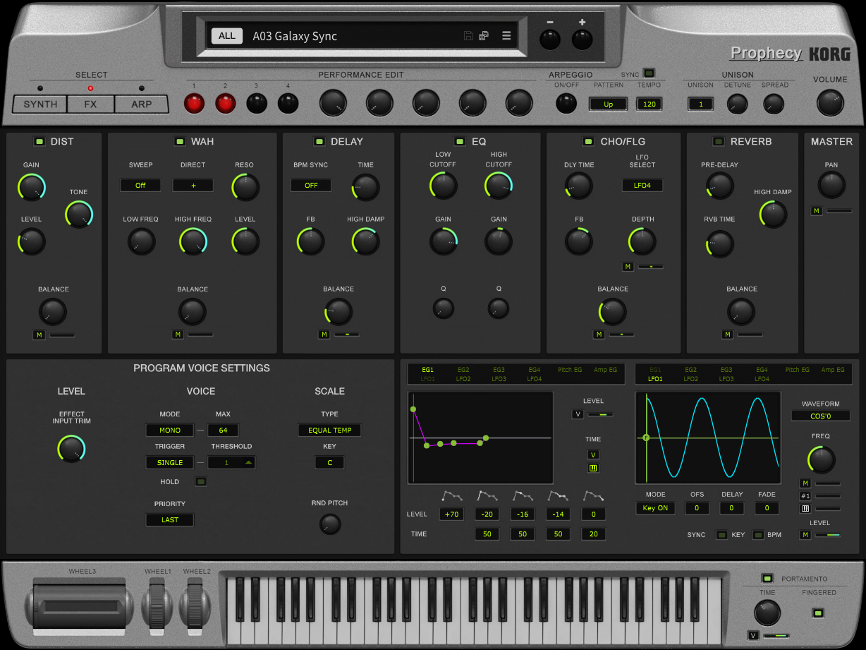Open the WAVEFORM COS'0 dropdown

click(x=820, y=416)
